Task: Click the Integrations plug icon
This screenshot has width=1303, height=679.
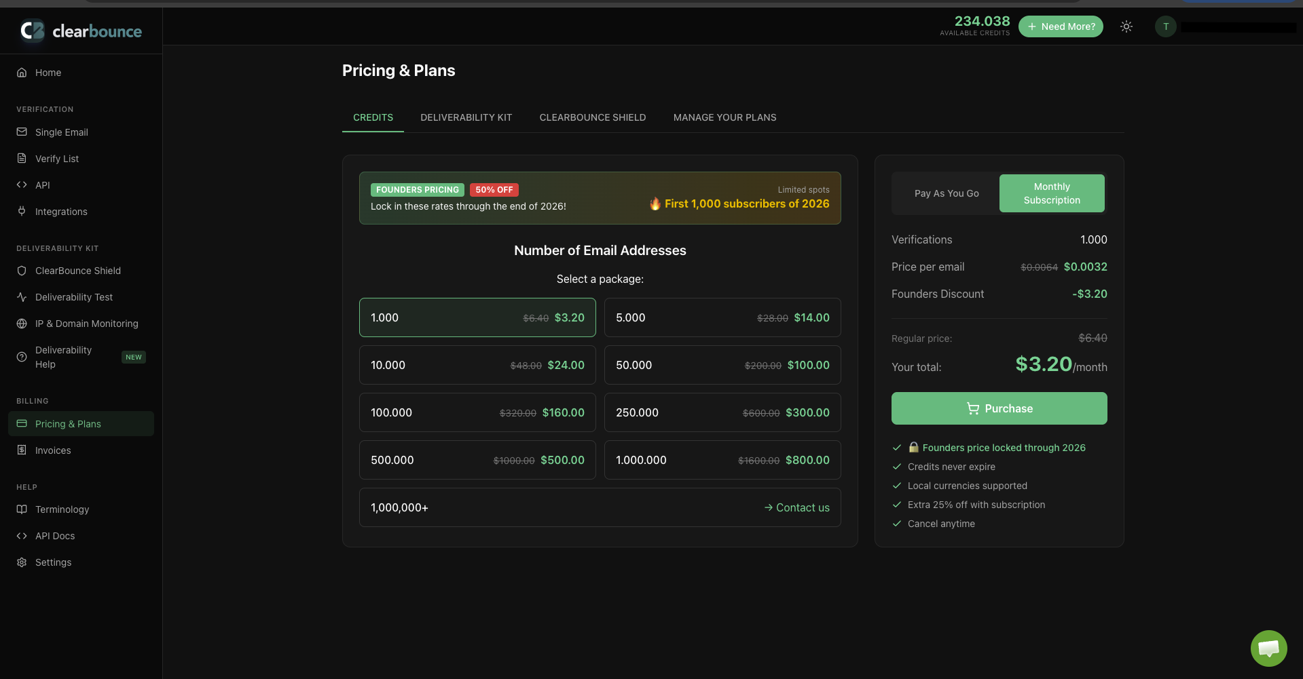Action: pos(22,212)
